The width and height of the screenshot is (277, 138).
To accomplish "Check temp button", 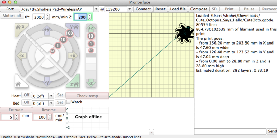I will click(x=87, y=96).
